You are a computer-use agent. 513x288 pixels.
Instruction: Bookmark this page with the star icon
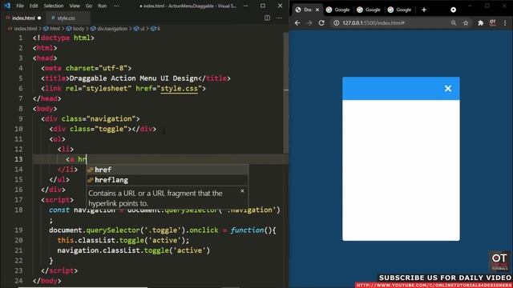pyautogui.click(x=466, y=23)
